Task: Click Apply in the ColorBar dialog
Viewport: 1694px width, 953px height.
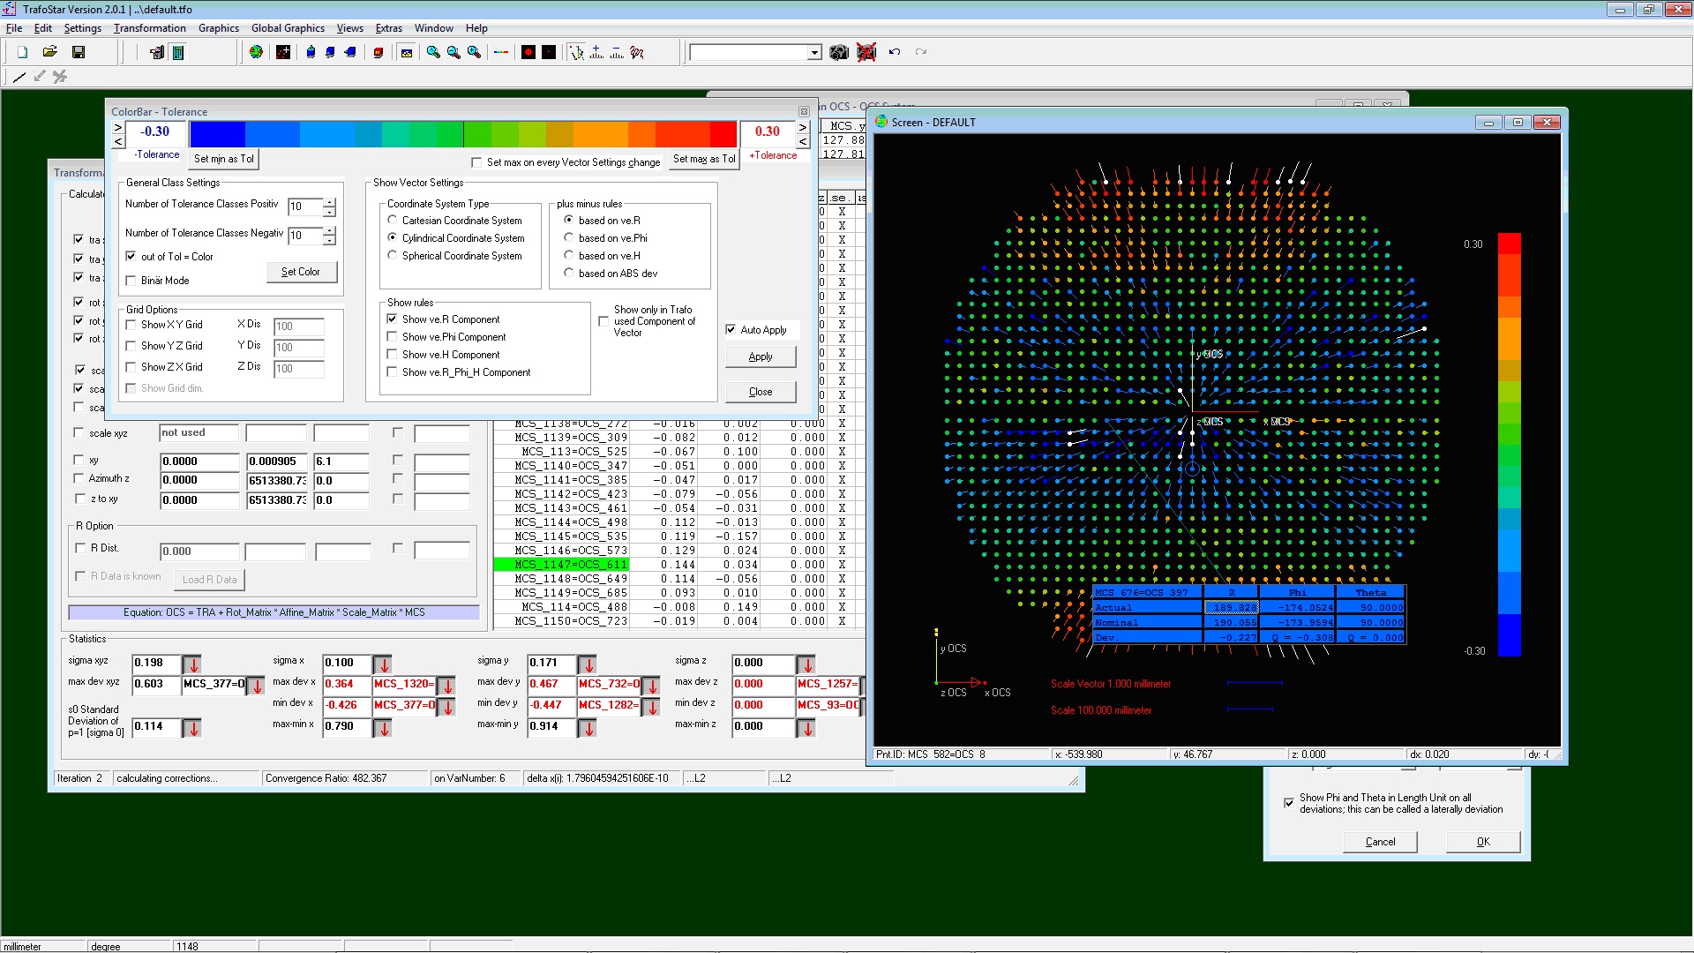Action: click(x=761, y=357)
